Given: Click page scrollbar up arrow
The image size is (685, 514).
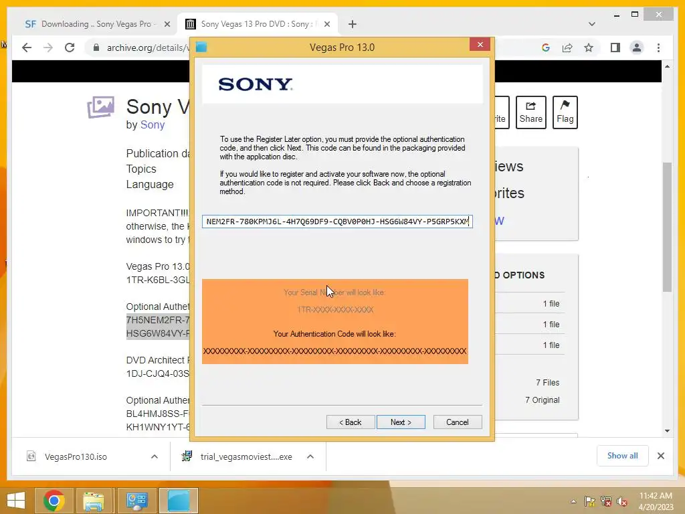Looking at the screenshot, I should (x=667, y=66).
